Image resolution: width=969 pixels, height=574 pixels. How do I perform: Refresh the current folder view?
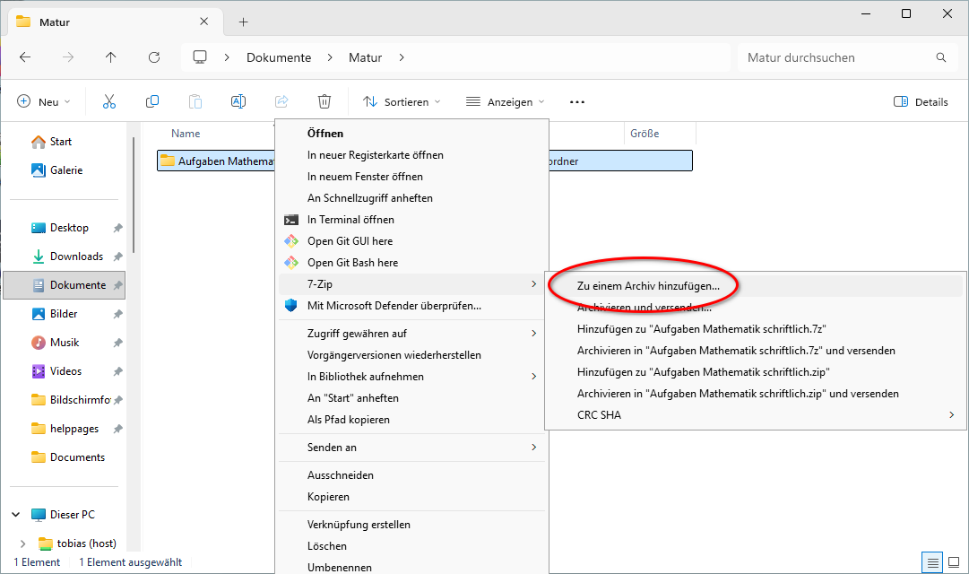click(x=154, y=57)
